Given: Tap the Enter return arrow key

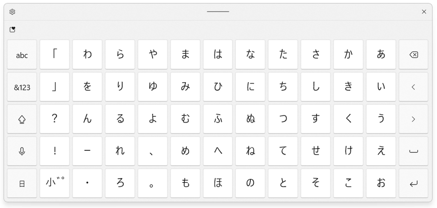Looking at the screenshot, I should (x=413, y=183).
